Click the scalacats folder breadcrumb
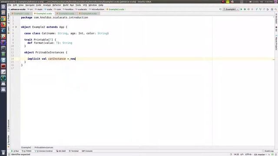 [81, 10]
